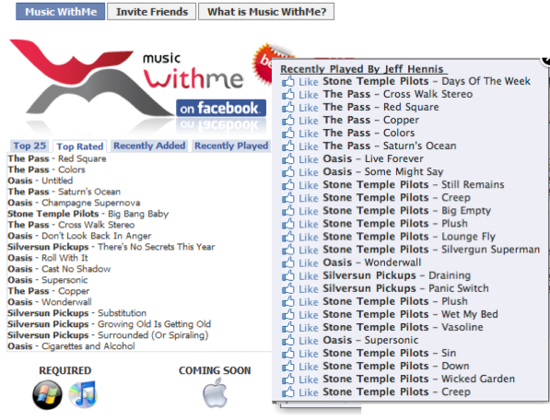Open Oasis - Wonderwall in Top Rated list

tap(50, 302)
